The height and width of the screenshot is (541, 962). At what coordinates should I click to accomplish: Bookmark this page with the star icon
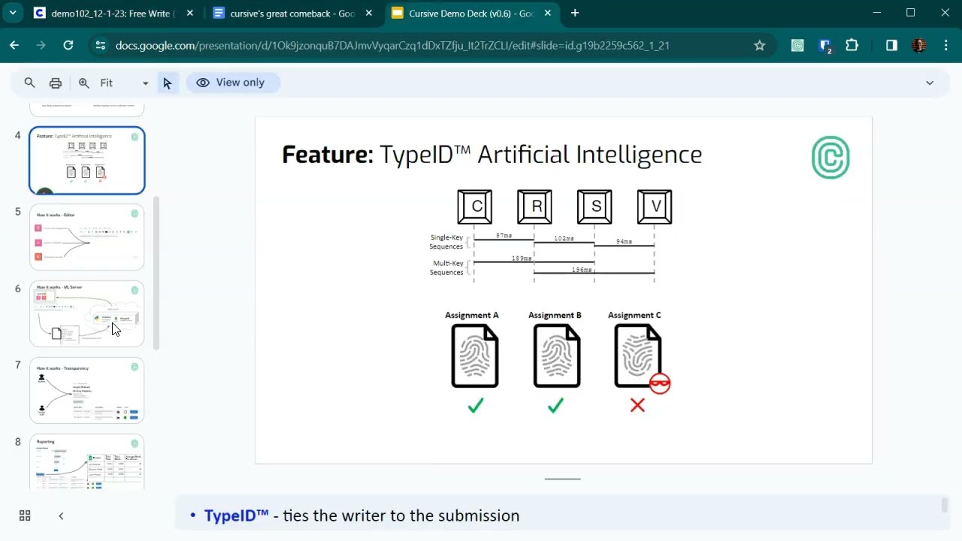[x=760, y=45]
